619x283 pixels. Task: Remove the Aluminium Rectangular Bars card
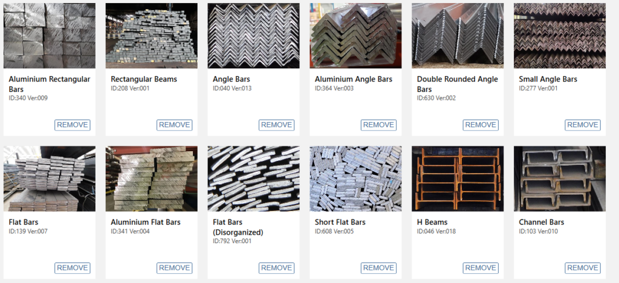(x=73, y=125)
